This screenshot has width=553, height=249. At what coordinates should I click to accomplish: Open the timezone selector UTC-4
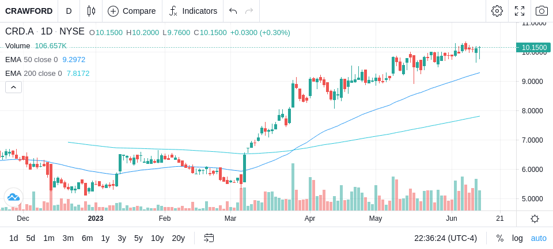(446, 238)
